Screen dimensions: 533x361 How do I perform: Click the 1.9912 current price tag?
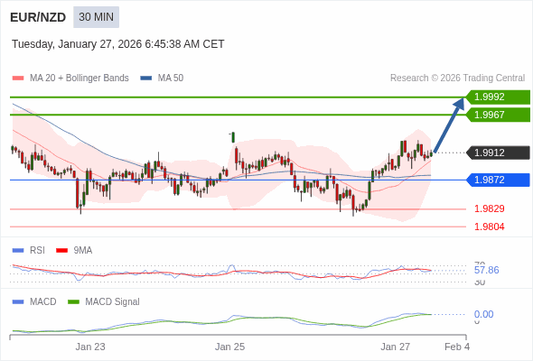click(x=498, y=153)
